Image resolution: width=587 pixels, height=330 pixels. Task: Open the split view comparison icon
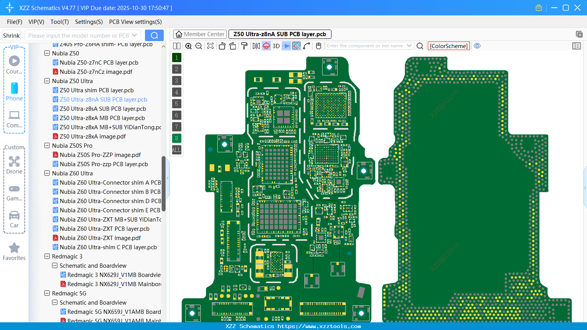click(177, 46)
